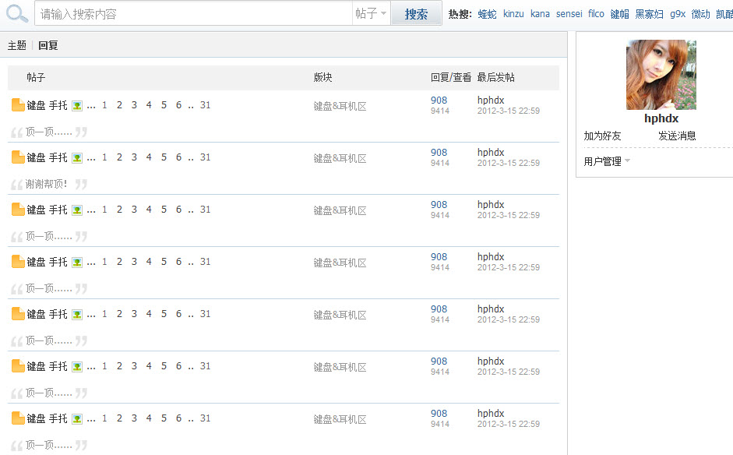Open hot search link 黑寡妇
The image size is (733, 455).
[x=650, y=14]
